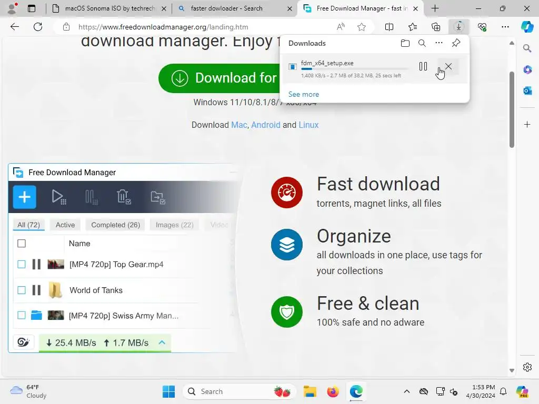Viewport: 539px width, 404px height.
Task: Open Outlook in the sidebar
Action: coord(527,90)
